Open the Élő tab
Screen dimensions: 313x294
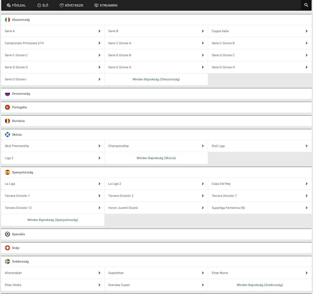point(43,5)
